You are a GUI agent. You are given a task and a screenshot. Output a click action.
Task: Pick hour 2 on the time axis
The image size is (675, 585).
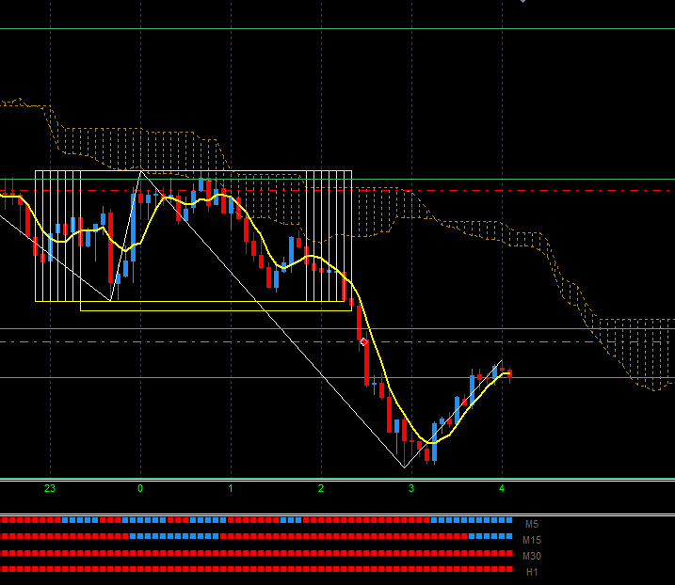pyautogui.click(x=321, y=489)
